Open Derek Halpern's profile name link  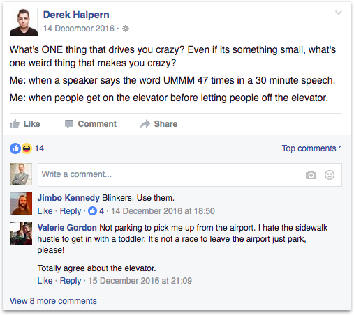click(x=76, y=15)
